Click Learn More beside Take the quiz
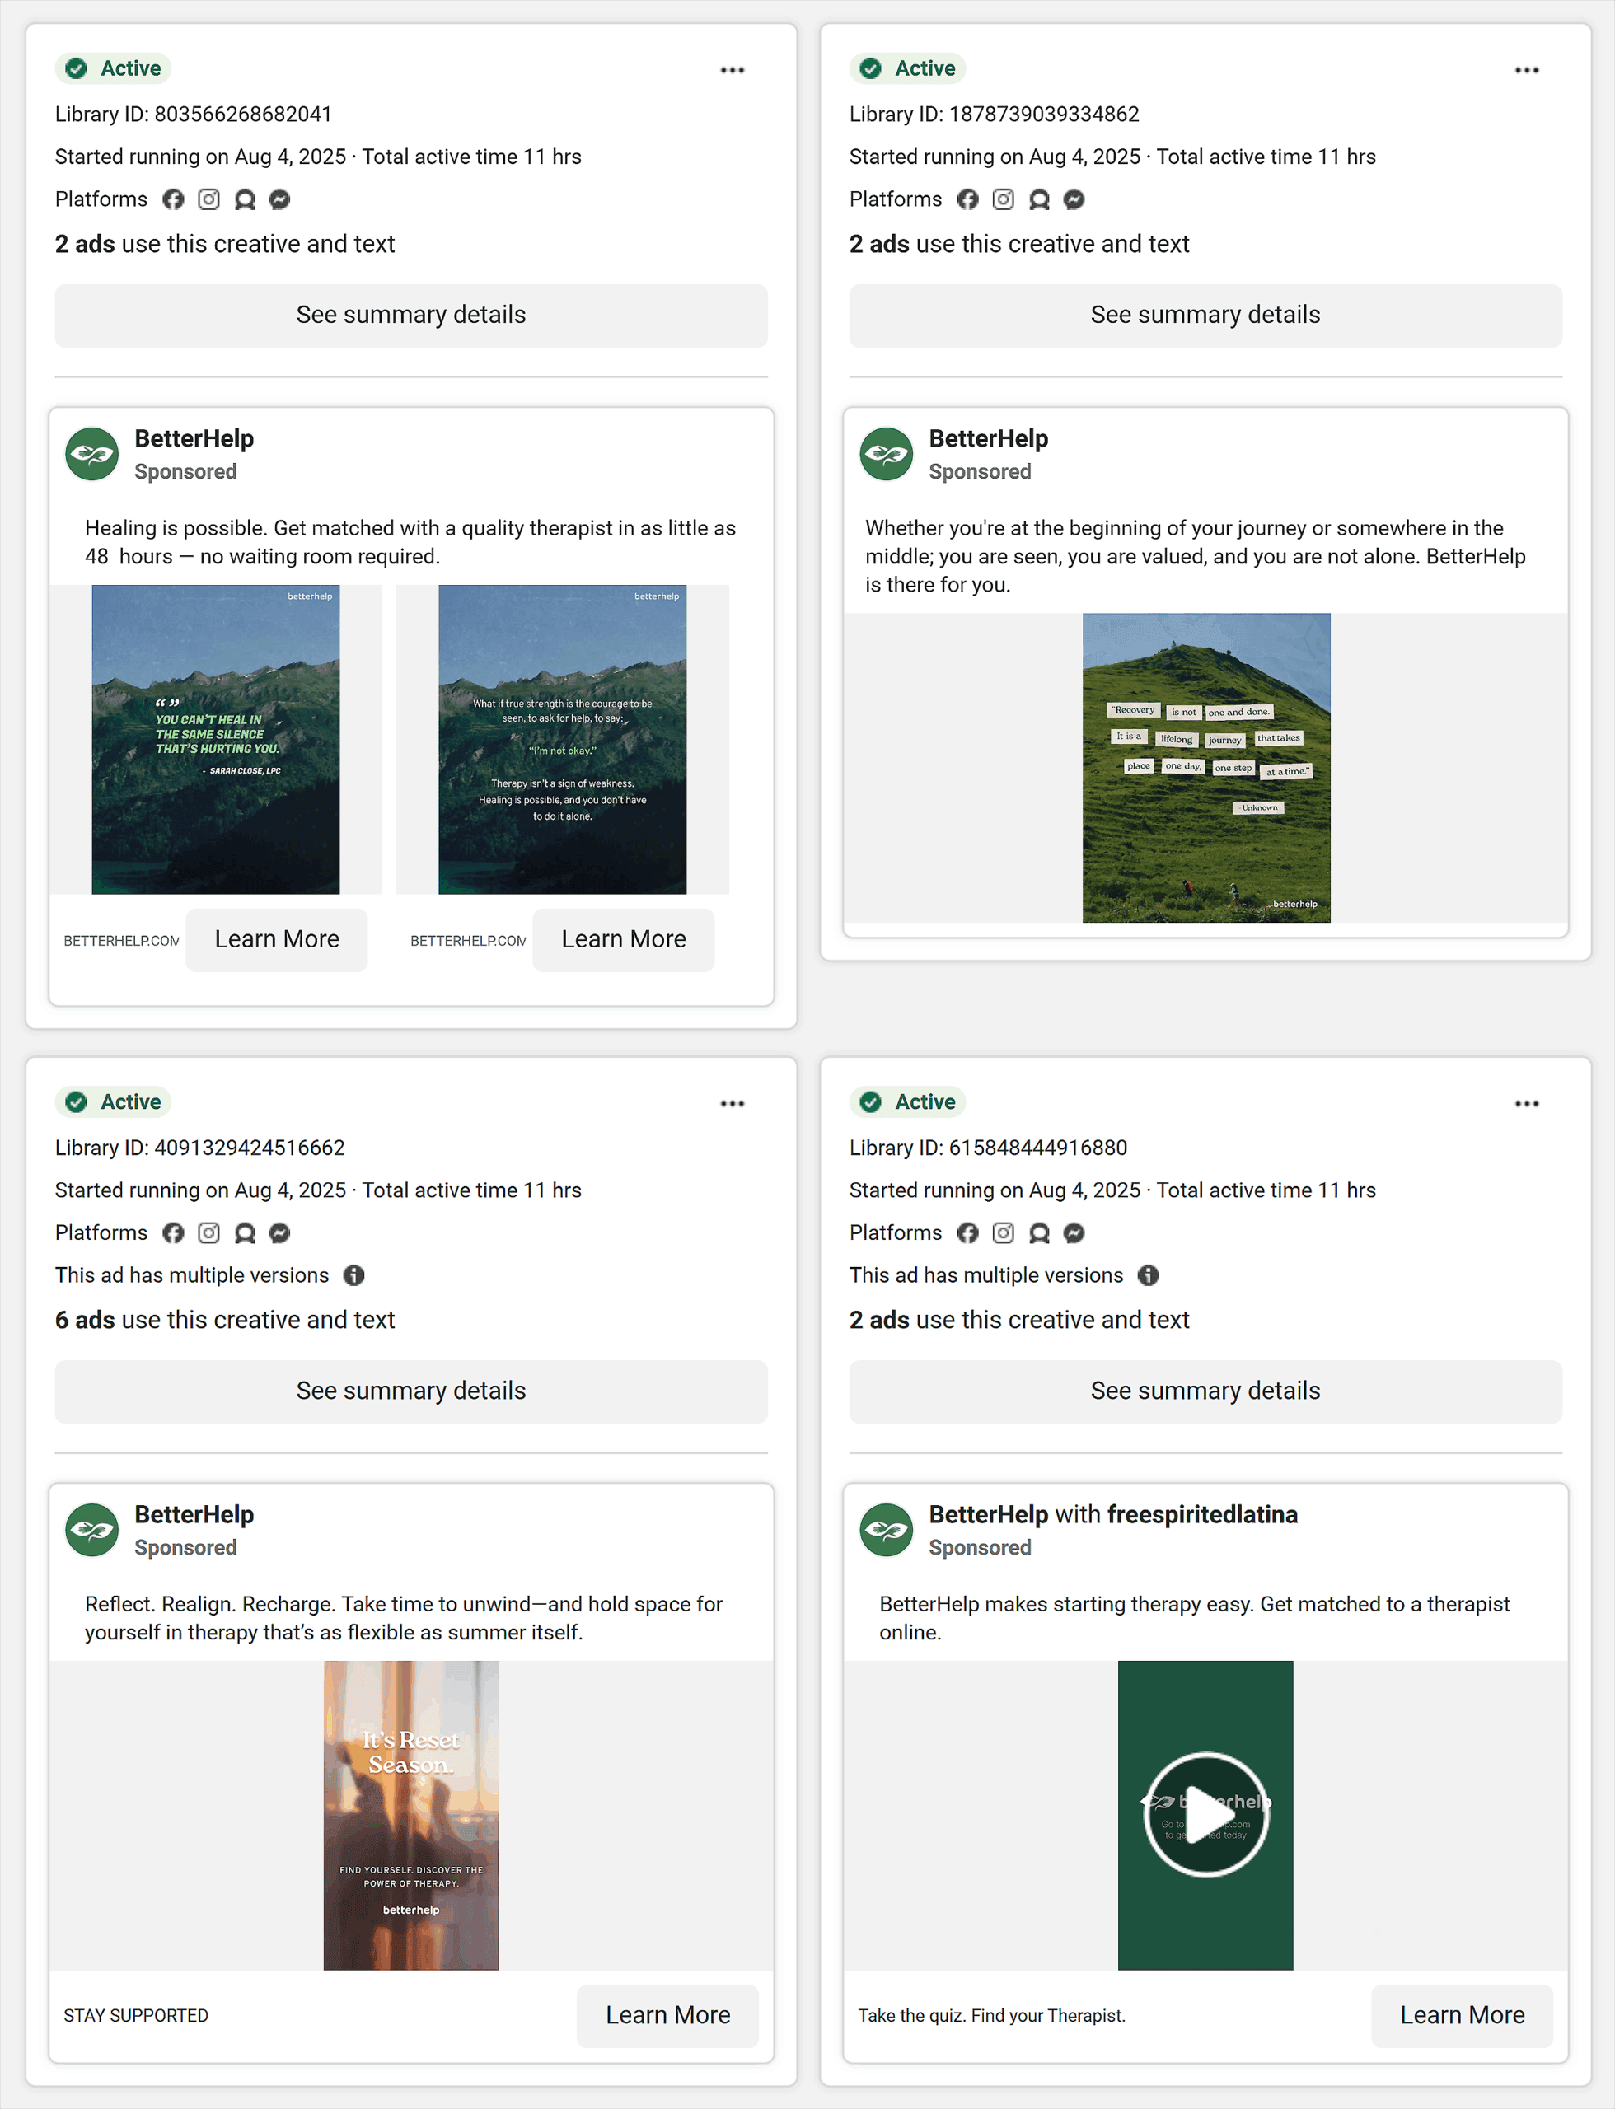 pyautogui.click(x=1462, y=2015)
